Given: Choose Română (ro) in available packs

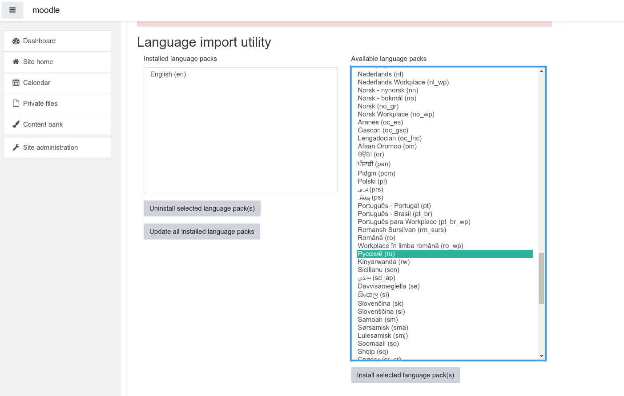Looking at the screenshot, I should click(376, 238).
